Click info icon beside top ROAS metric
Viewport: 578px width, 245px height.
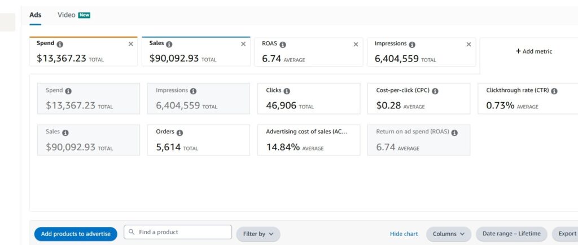pyautogui.click(x=283, y=45)
